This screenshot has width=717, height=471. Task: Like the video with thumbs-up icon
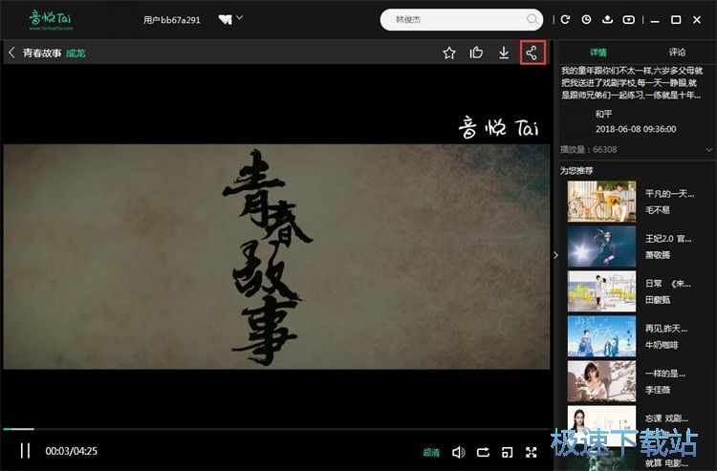tap(476, 53)
